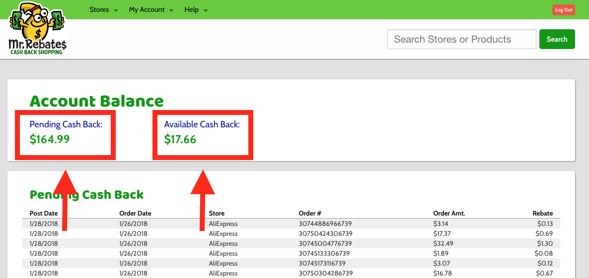Click the Post Date column header
This screenshot has height=278, width=589.
44,214
